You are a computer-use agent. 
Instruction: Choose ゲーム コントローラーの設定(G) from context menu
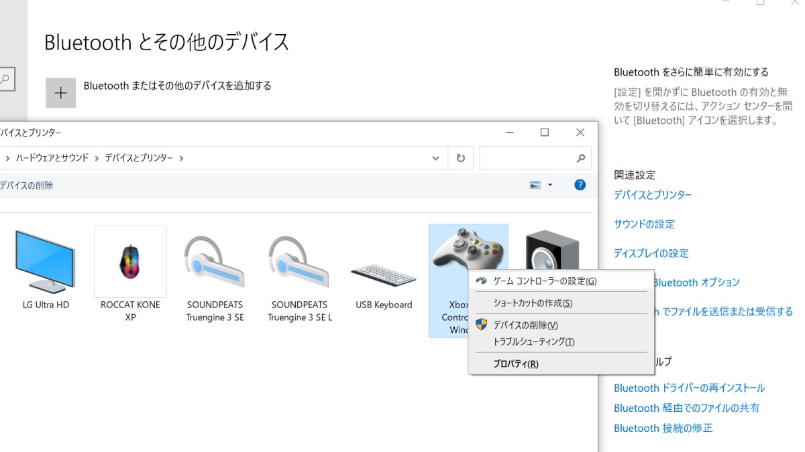point(561,281)
